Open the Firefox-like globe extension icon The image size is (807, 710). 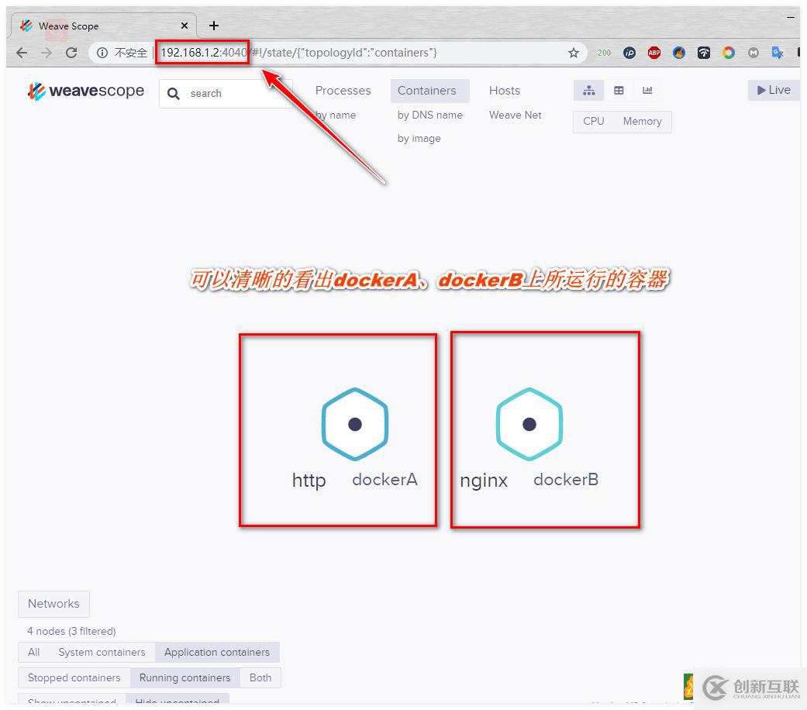679,53
